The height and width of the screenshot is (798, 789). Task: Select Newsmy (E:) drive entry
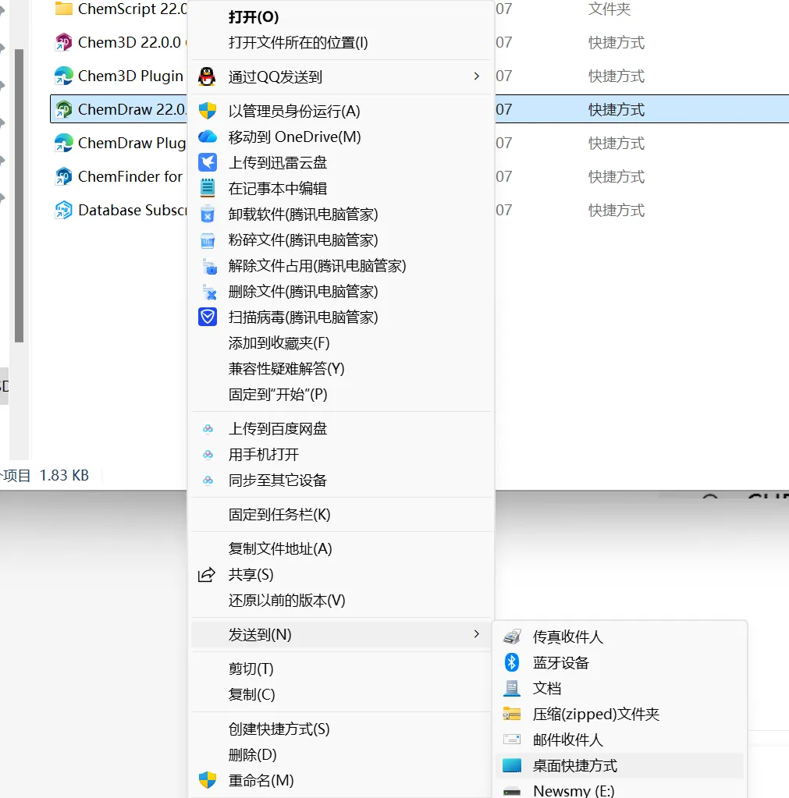pyautogui.click(x=574, y=790)
